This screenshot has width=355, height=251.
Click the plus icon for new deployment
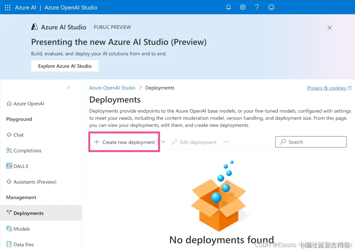tap(97, 142)
